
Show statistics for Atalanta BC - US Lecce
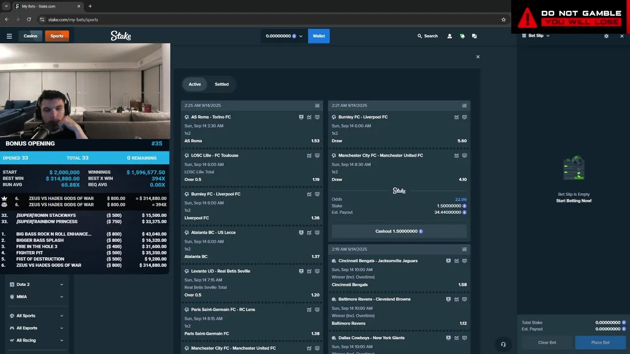click(x=309, y=233)
